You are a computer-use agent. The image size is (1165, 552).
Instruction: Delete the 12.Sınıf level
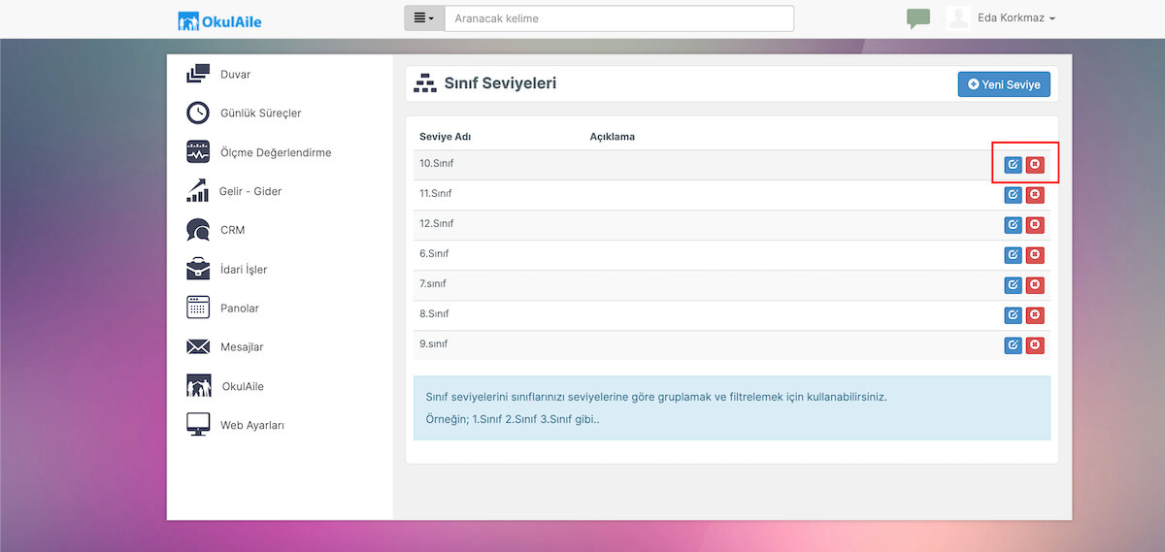click(x=1035, y=225)
